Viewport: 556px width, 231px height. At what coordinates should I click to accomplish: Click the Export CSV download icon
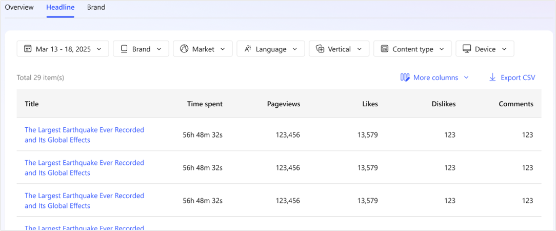[x=492, y=78]
